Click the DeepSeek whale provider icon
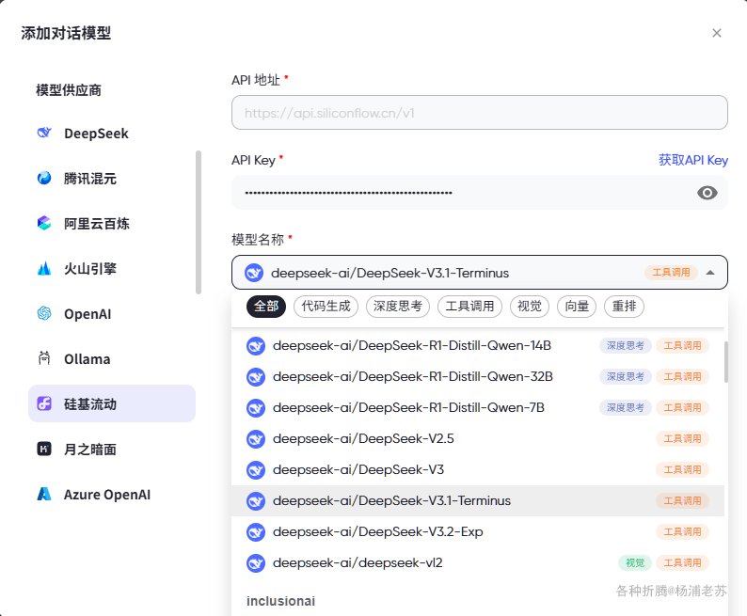 [x=44, y=133]
